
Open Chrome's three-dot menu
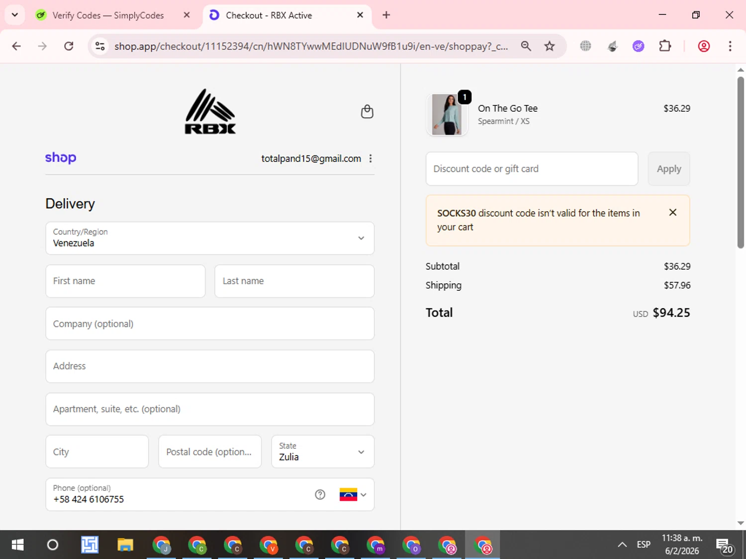(730, 46)
